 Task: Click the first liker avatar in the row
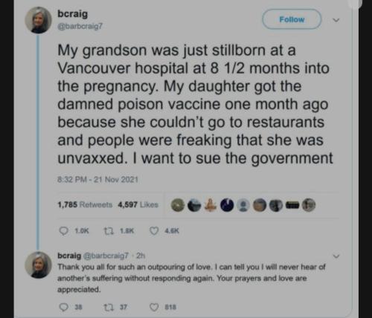178,205
